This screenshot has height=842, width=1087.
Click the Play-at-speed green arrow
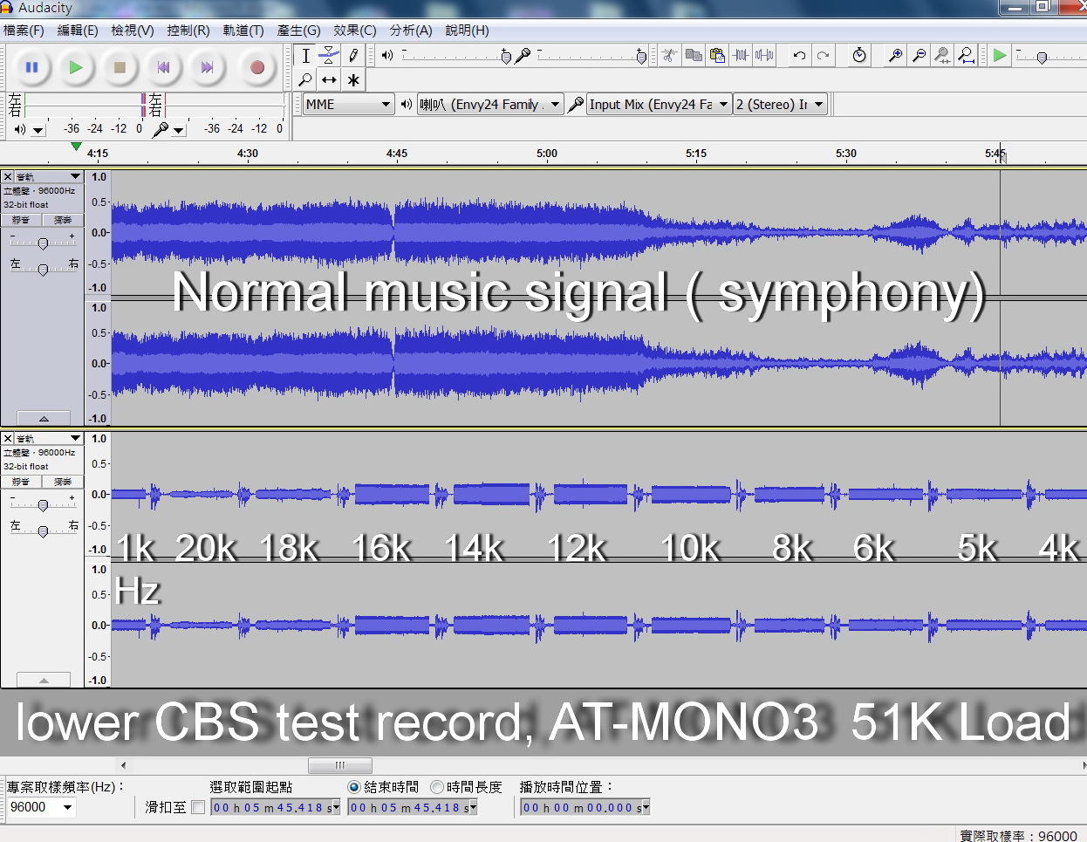pyautogui.click(x=1000, y=56)
